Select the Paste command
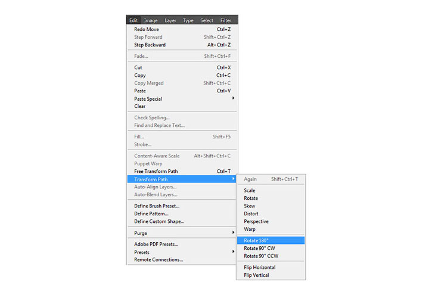This screenshot has width=432, height=294. click(182, 91)
